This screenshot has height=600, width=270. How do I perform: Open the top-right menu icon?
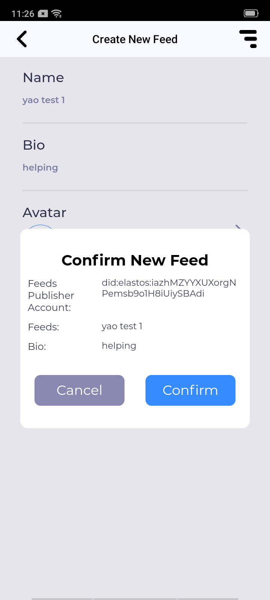click(x=248, y=39)
